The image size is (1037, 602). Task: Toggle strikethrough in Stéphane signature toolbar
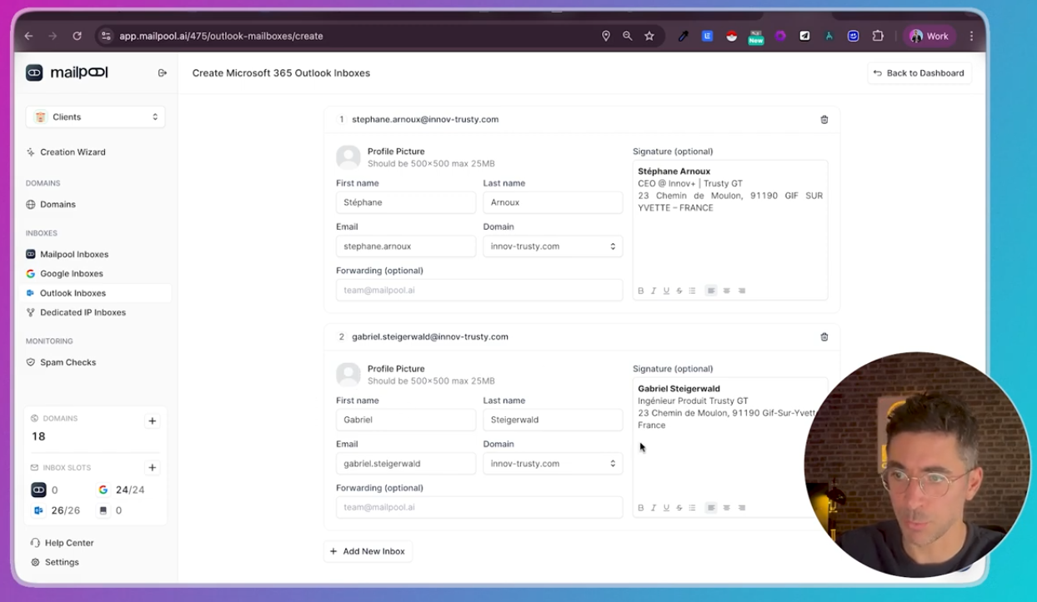click(679, 291)
